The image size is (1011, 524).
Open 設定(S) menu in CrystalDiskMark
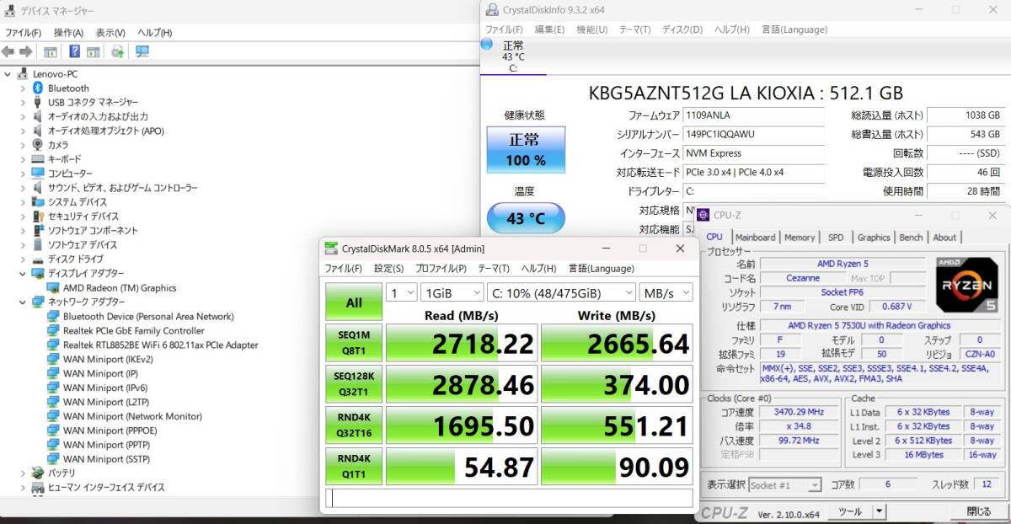pyautogui.click(x=388, y=268)
